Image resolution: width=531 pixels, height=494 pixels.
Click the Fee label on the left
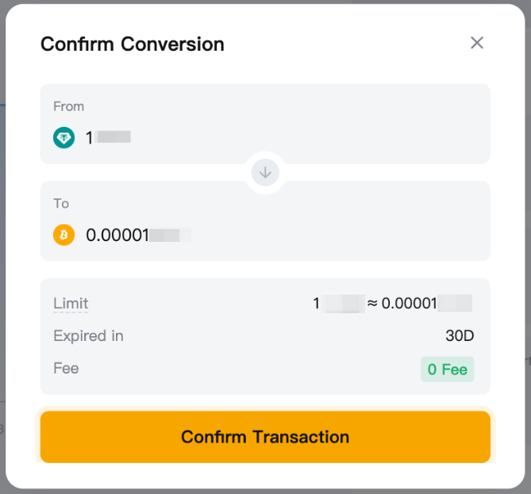(x=66, y=368)
